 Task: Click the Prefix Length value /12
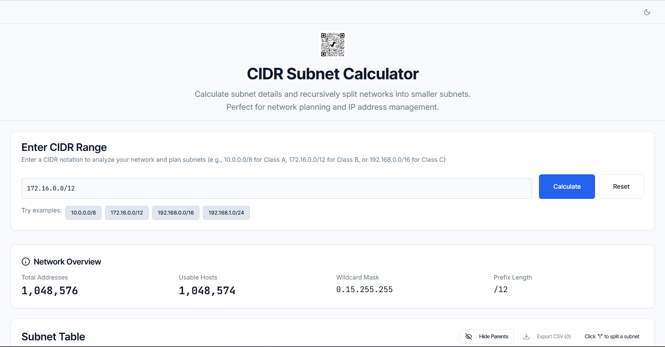(500, 289)
